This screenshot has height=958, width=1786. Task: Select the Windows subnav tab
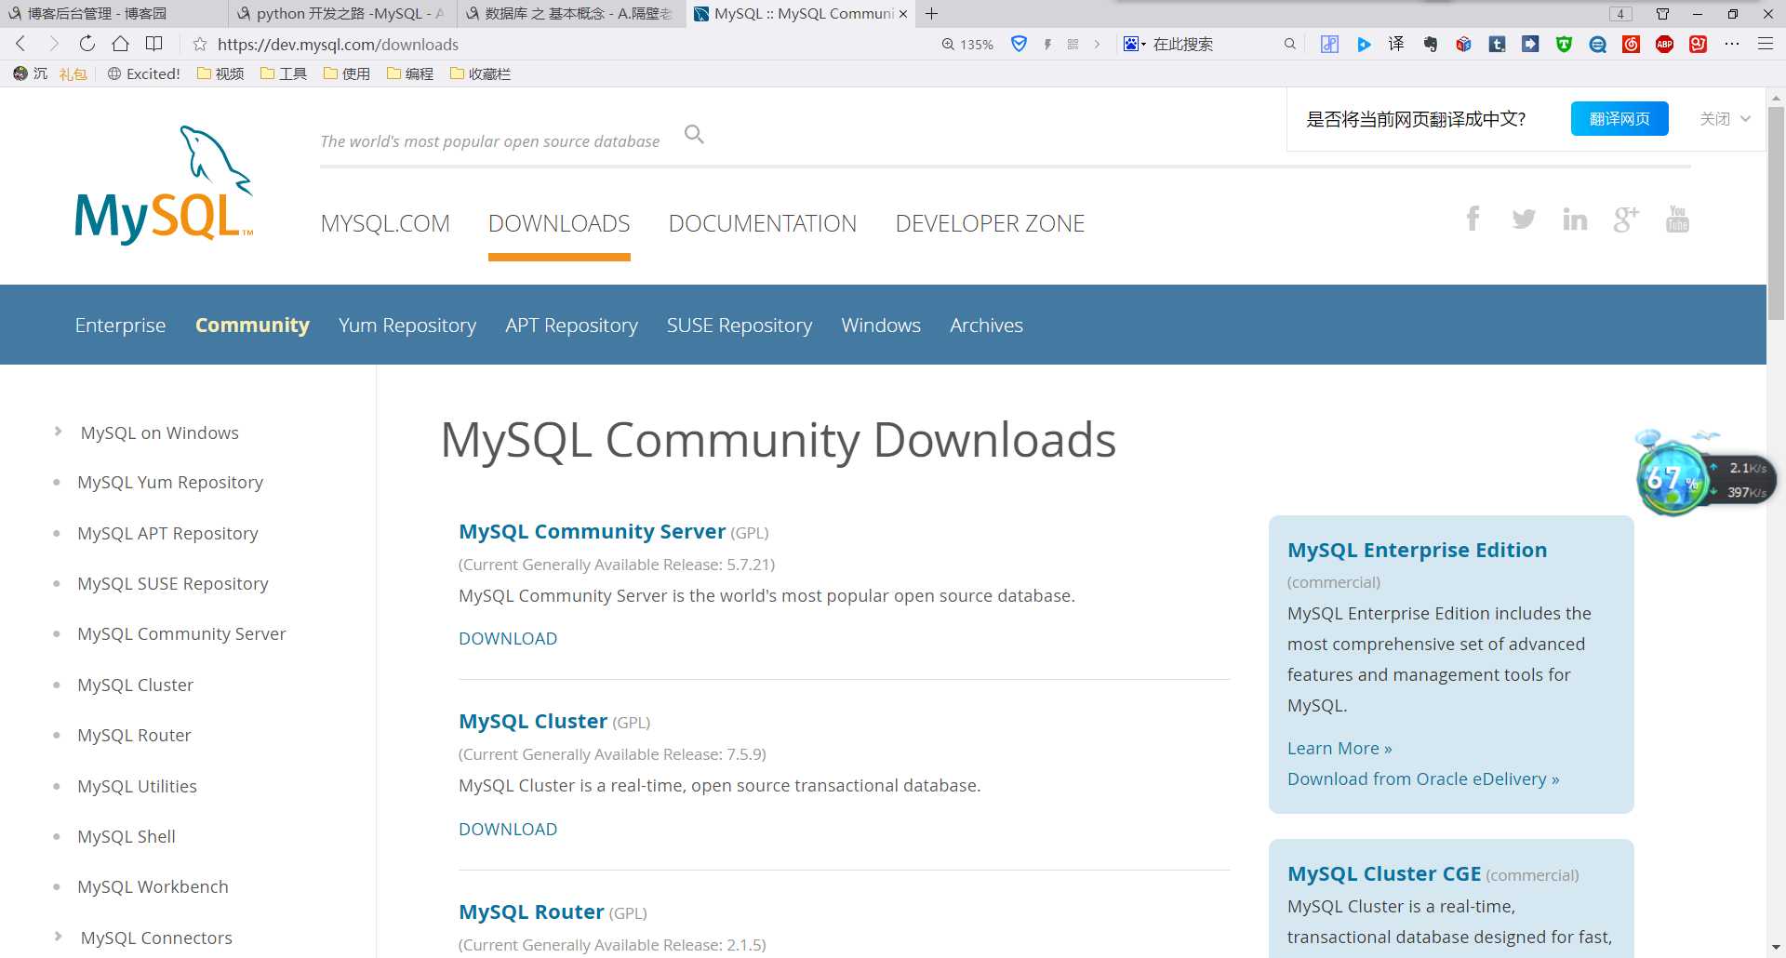click(881, 325)
